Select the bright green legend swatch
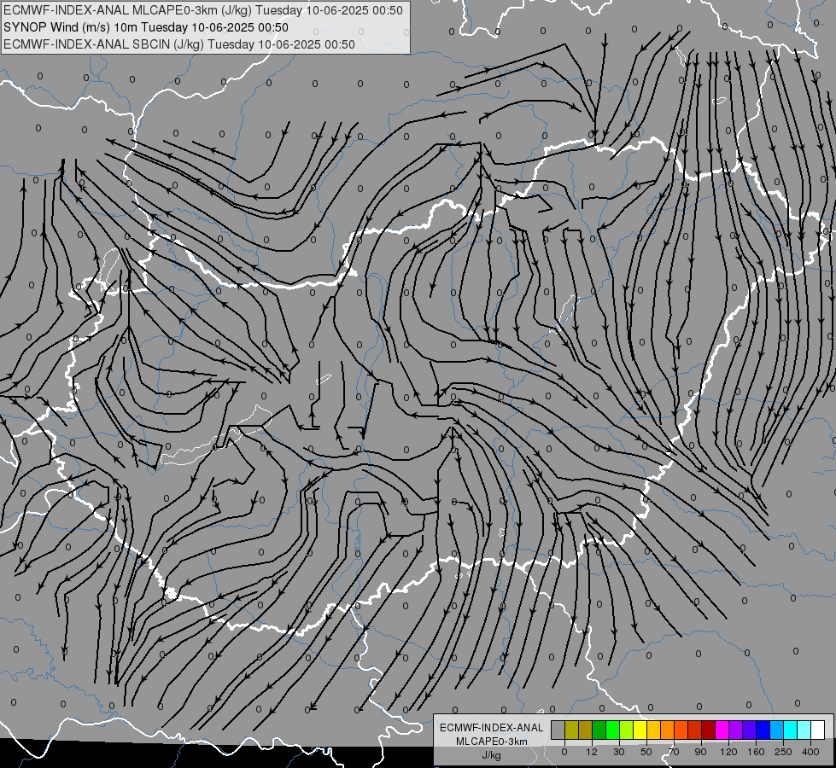 click(x=612, y=730)
